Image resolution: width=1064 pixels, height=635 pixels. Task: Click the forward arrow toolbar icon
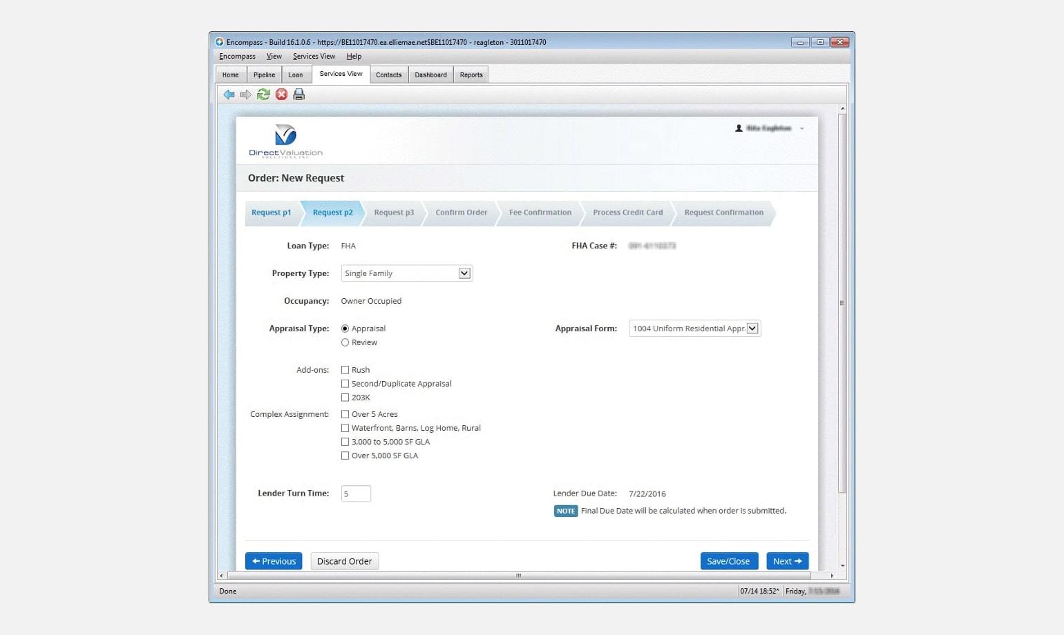point(246,95)
